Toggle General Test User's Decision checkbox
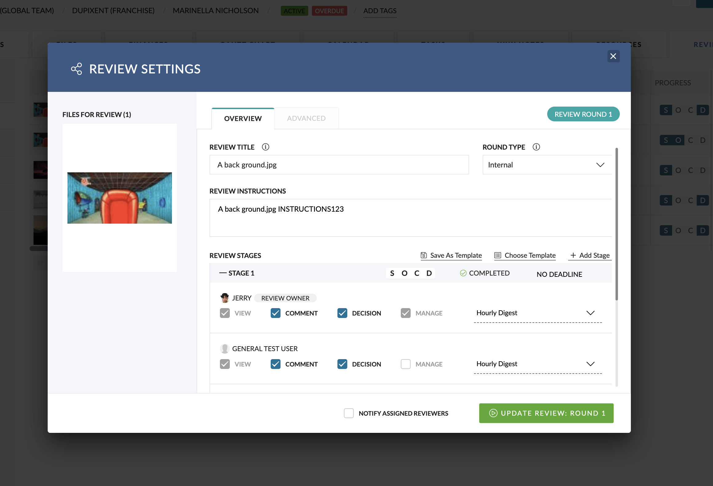 342,364
